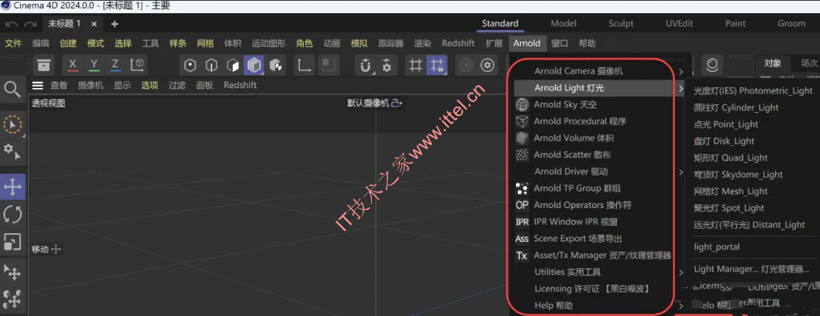Open the gear settings icon beside soft selection
820x316 pixels.
coord(488,66)
